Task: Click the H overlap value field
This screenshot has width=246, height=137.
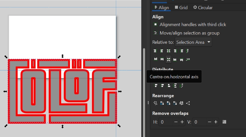Action: pyautogui.click(x=166, y=122)
